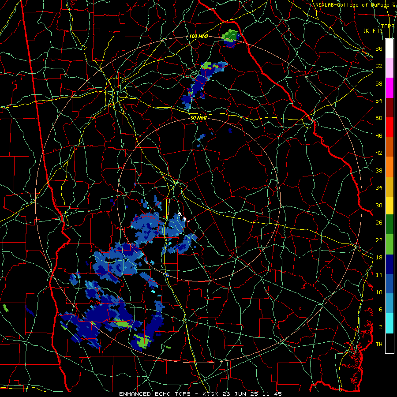The height and width of the screenshot is (397, 397).
Task: Click the navy 14-18 kft legend swatch
Action: pos(390,264)
